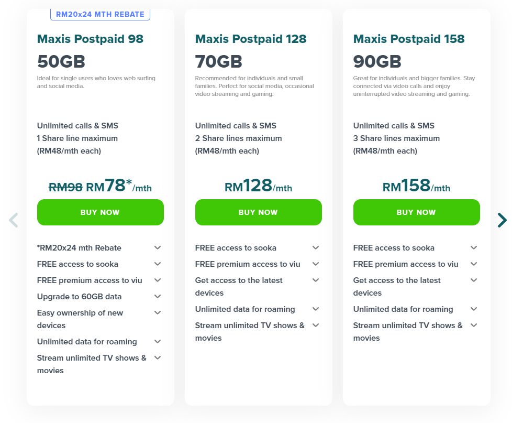Click the next plans carousel arrow

502,220
